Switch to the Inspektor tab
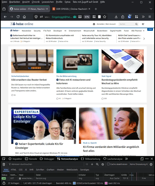Image resolution: width=155 pixels, height=186 pixels. [x=15, y=159]
